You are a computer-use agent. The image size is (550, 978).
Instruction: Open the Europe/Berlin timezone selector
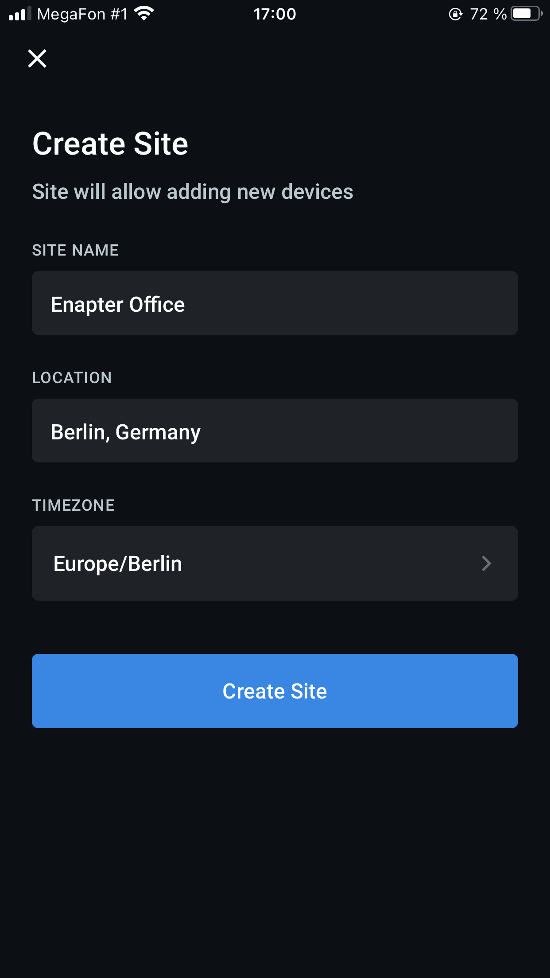275,563
